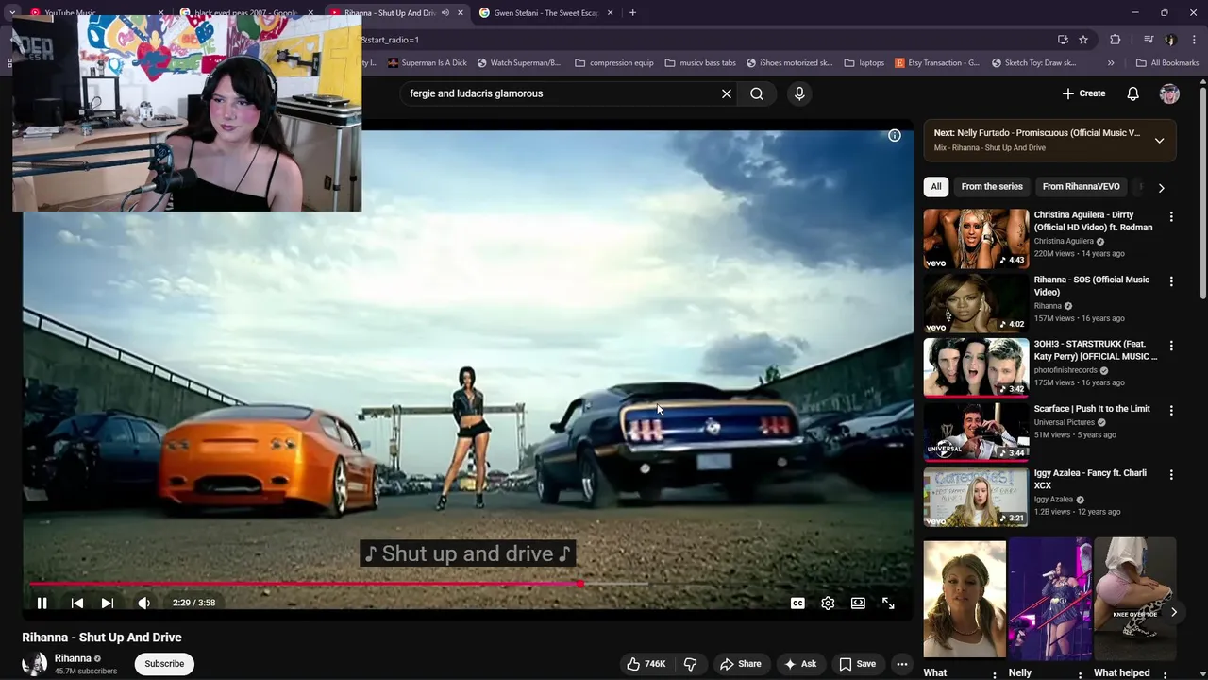Open the YouTube account avatar menu
The height and width of the screenshot is (680, 1208).
point(1169,93)
